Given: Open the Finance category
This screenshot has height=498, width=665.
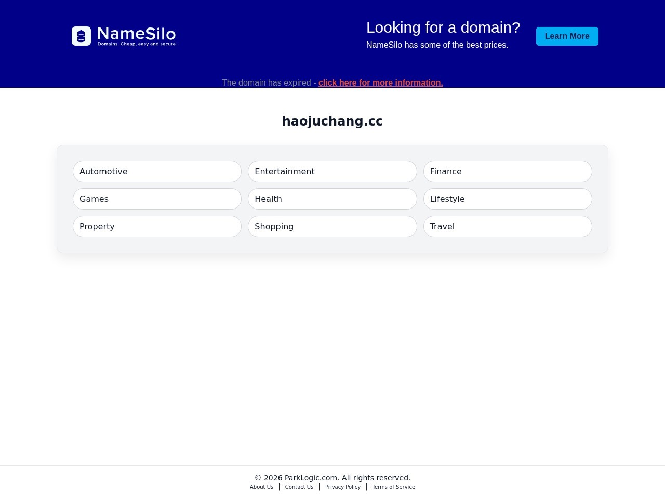Looking at the screenshot, I should [x=507, y=172].
